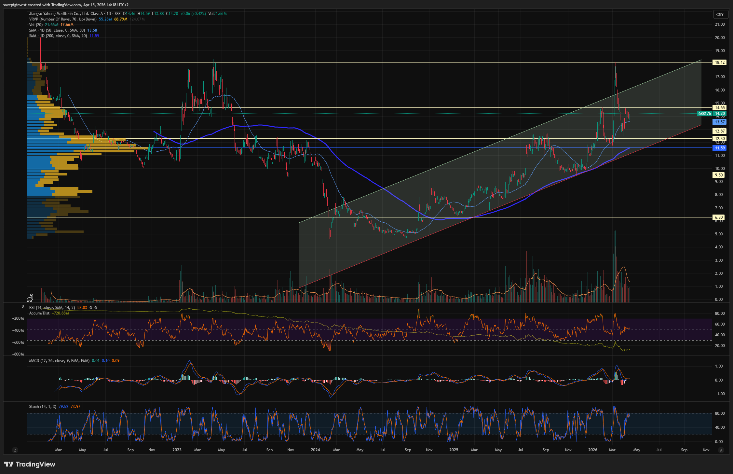The height and width of the screenshot is (474, 733).
Task: Open the RSI indicator legend
Action: coord(52,308)
